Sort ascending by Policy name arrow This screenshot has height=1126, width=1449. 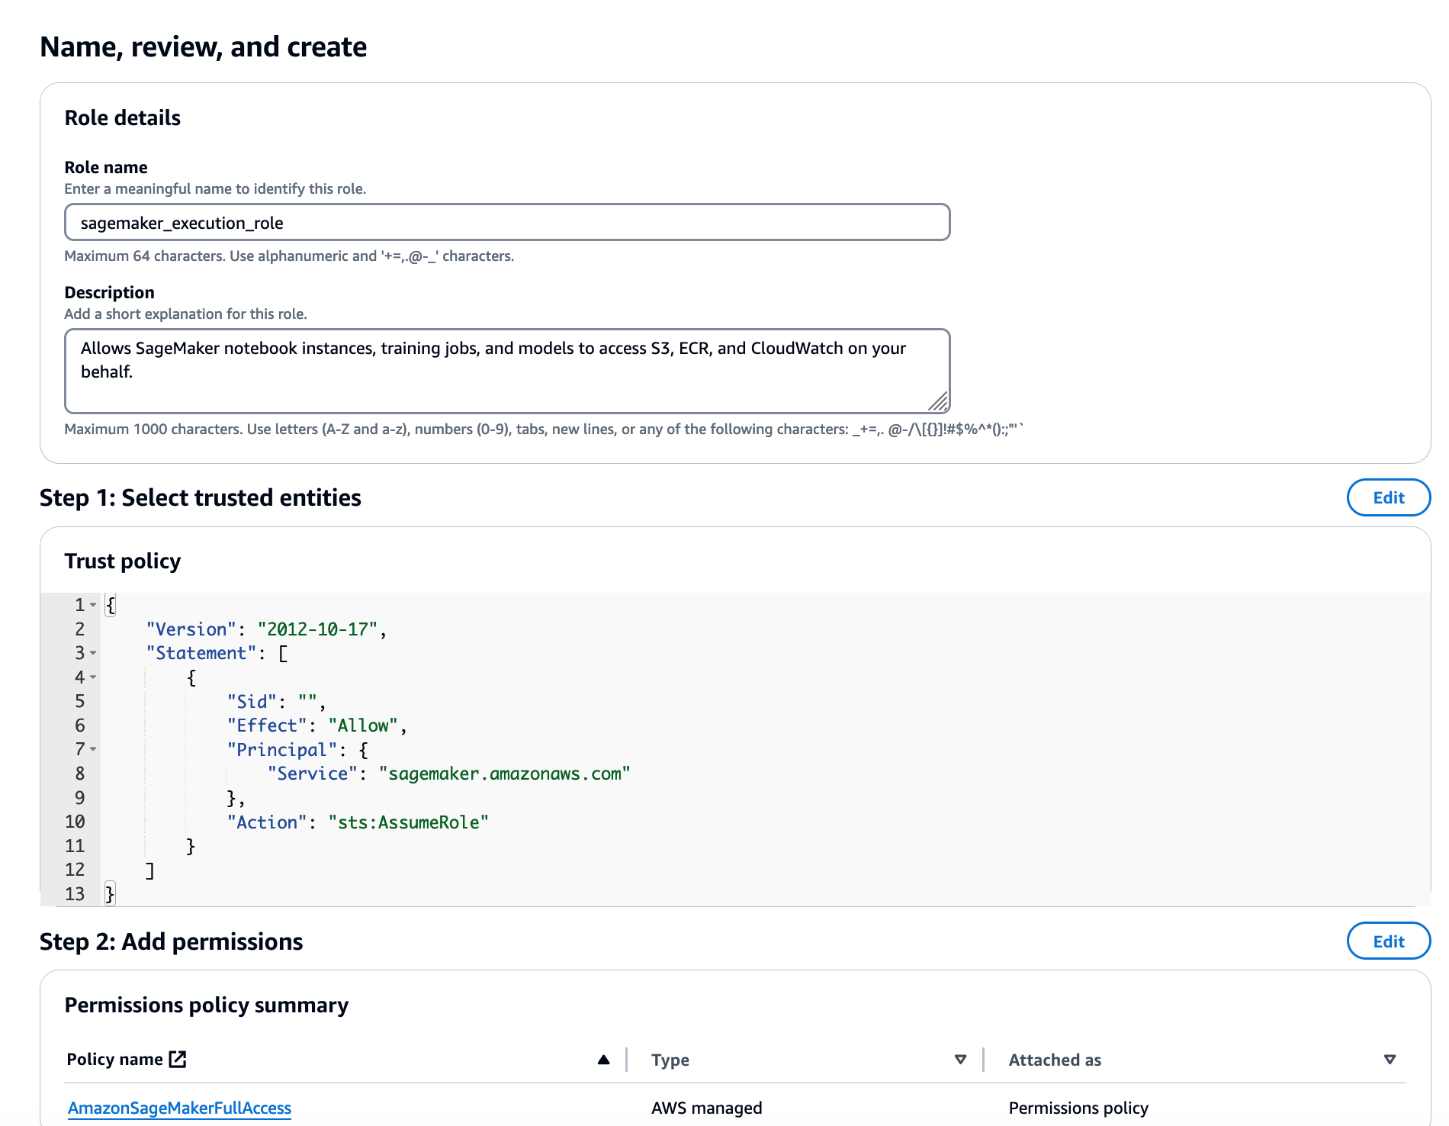click(603, 1060)
